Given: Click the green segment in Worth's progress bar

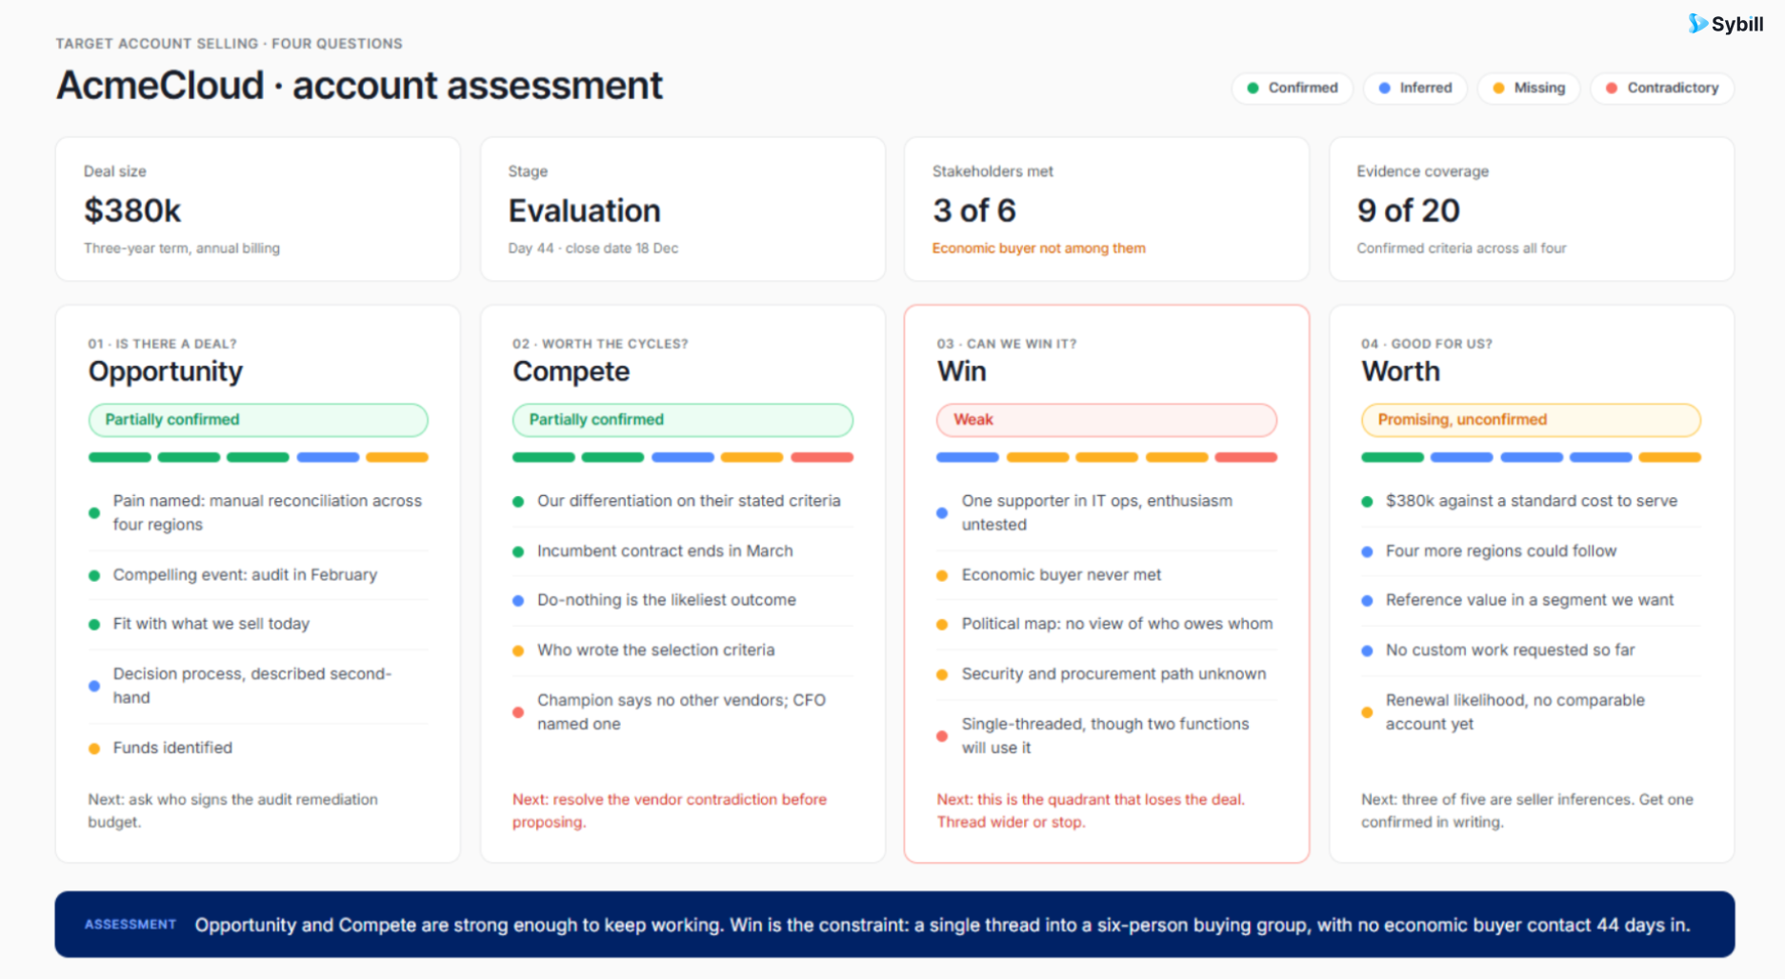Looking at the screenshot, I should click(1393, 457).
